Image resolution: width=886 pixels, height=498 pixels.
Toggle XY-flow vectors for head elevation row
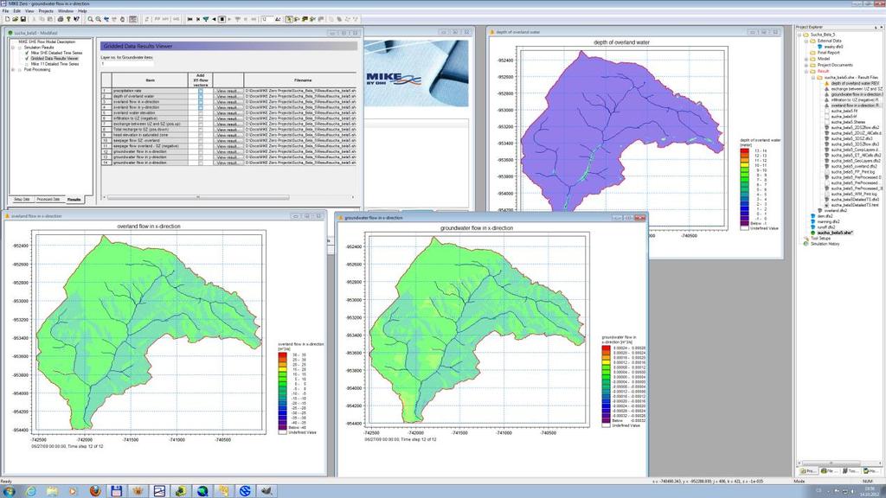coord(201,135)
